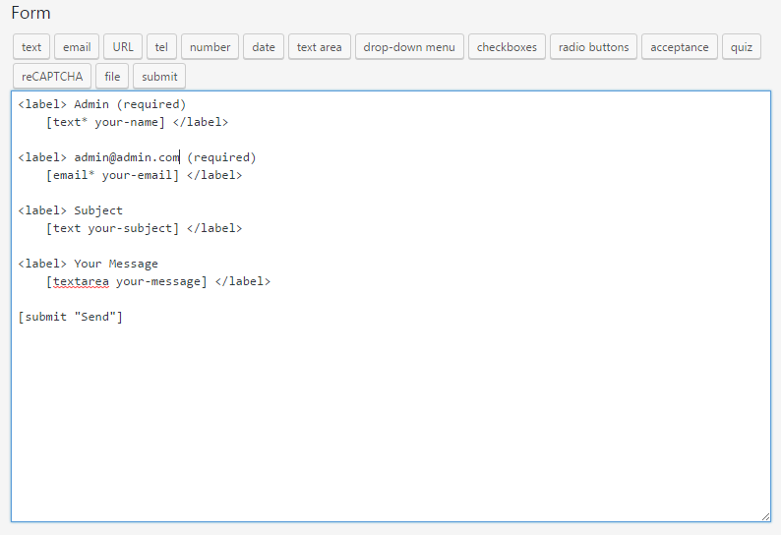Viewport: 781px width, 535px height.
Task: Open the radio buttons tag generator
Action: [x=593, y=47]
